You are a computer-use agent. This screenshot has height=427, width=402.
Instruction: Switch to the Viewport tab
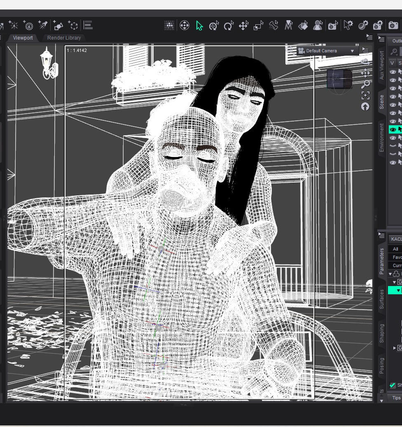click(x=23, y=38)
